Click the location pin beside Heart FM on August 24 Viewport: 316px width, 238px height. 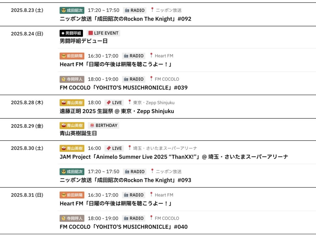click(x=151, y=55)
